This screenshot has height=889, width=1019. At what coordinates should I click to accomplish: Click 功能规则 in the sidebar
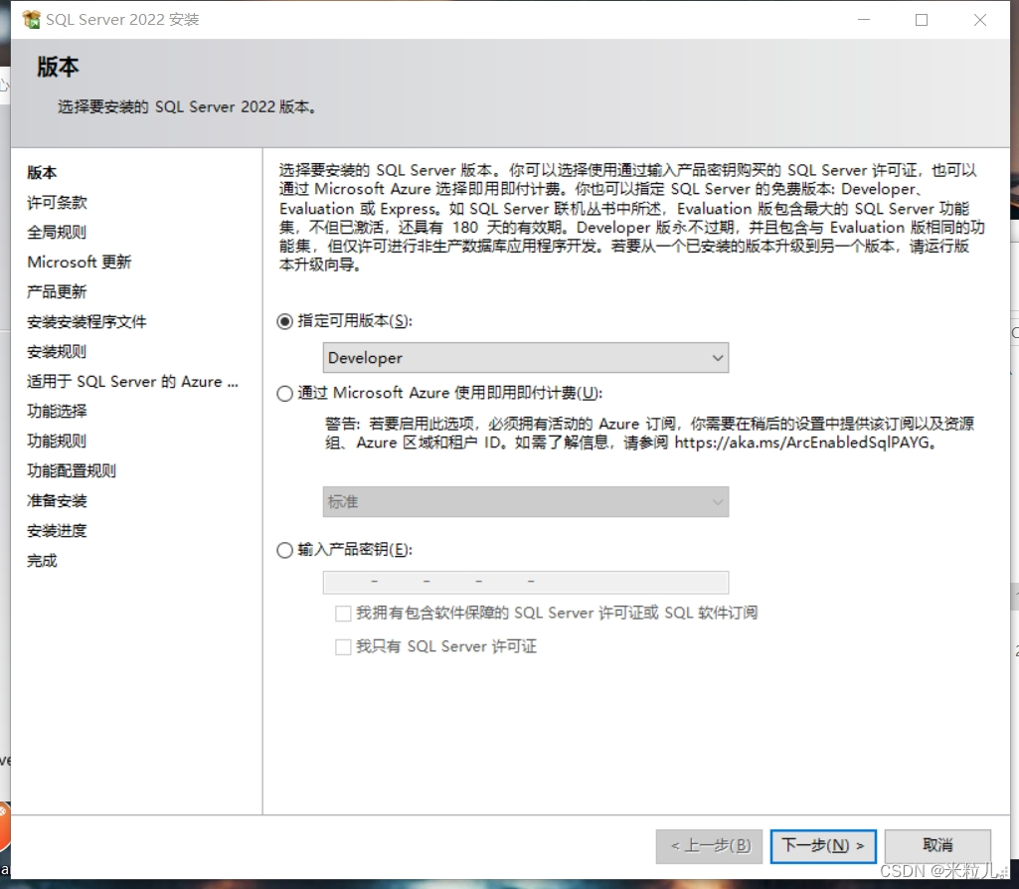point(57,442)
